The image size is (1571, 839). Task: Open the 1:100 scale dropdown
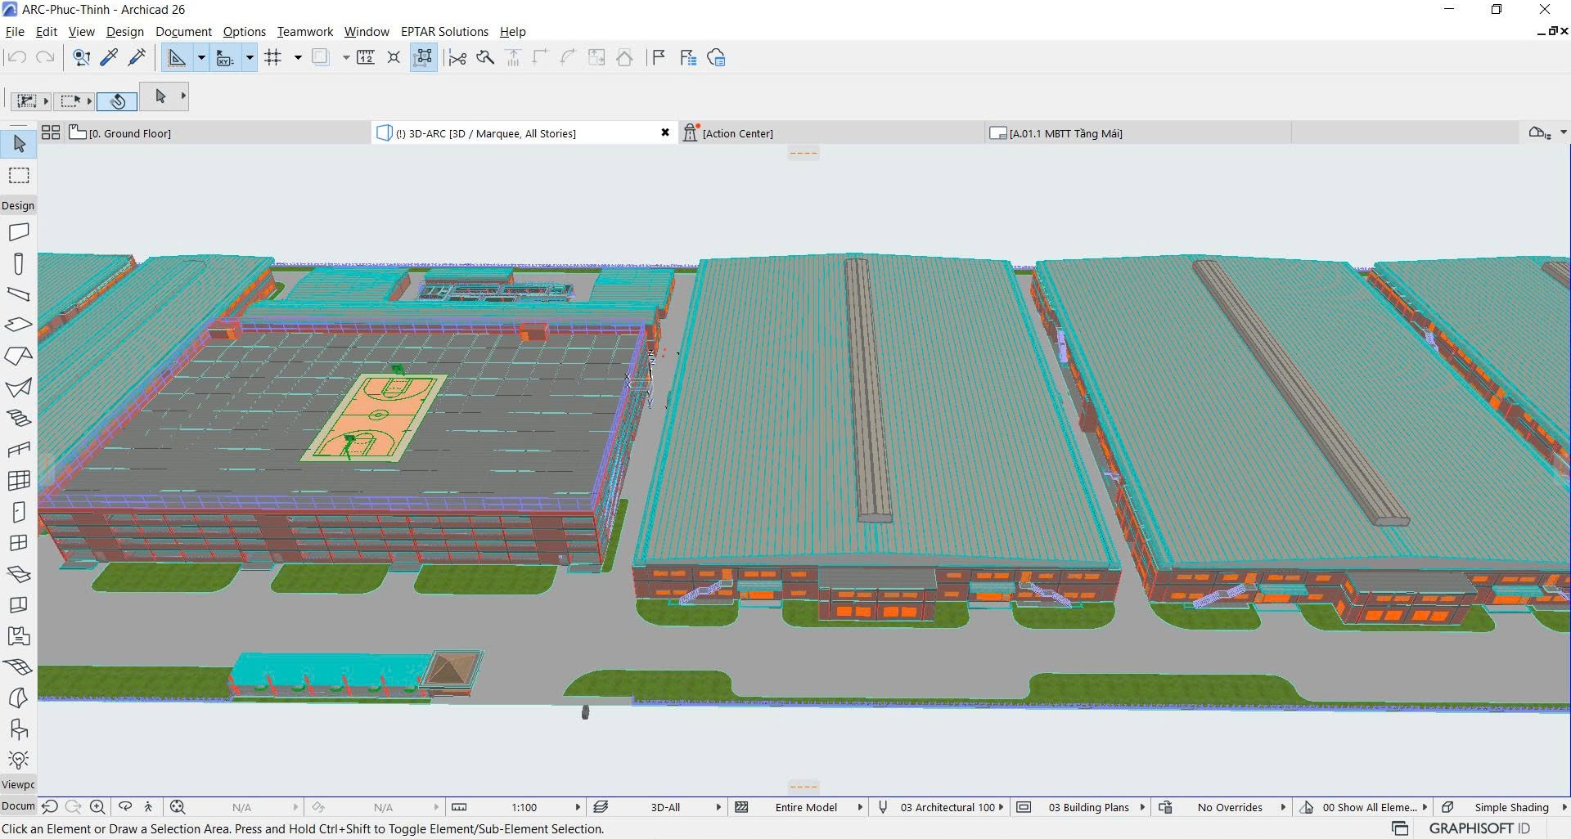point(528,807)
